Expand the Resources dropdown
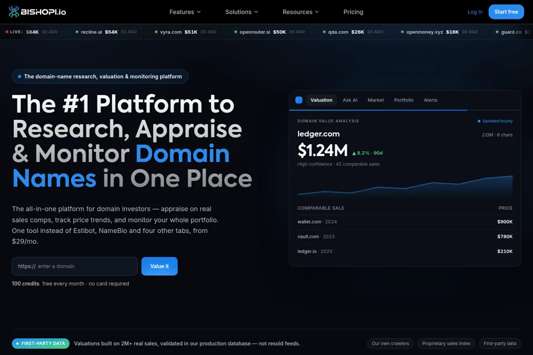 (300, 12)
